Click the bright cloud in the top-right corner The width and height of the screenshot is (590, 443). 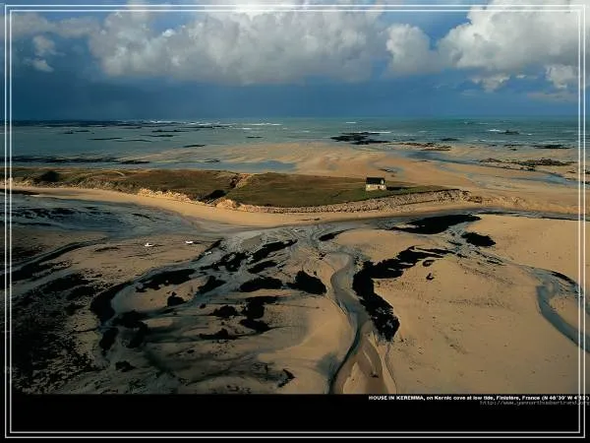(516, 34)
